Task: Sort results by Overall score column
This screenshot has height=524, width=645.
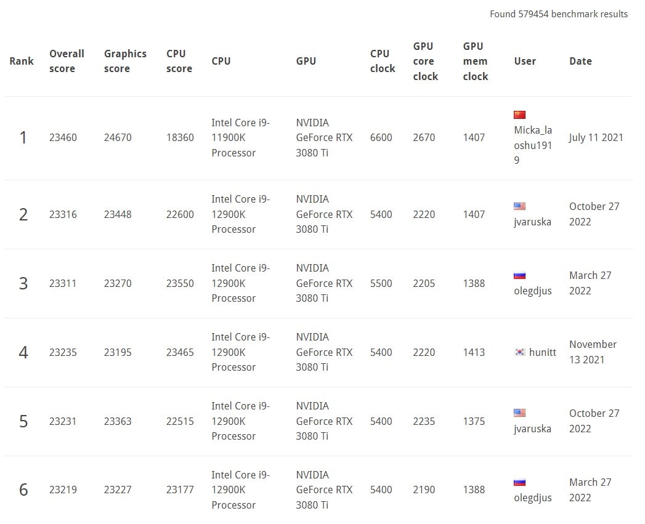Action: pos(67,61)
